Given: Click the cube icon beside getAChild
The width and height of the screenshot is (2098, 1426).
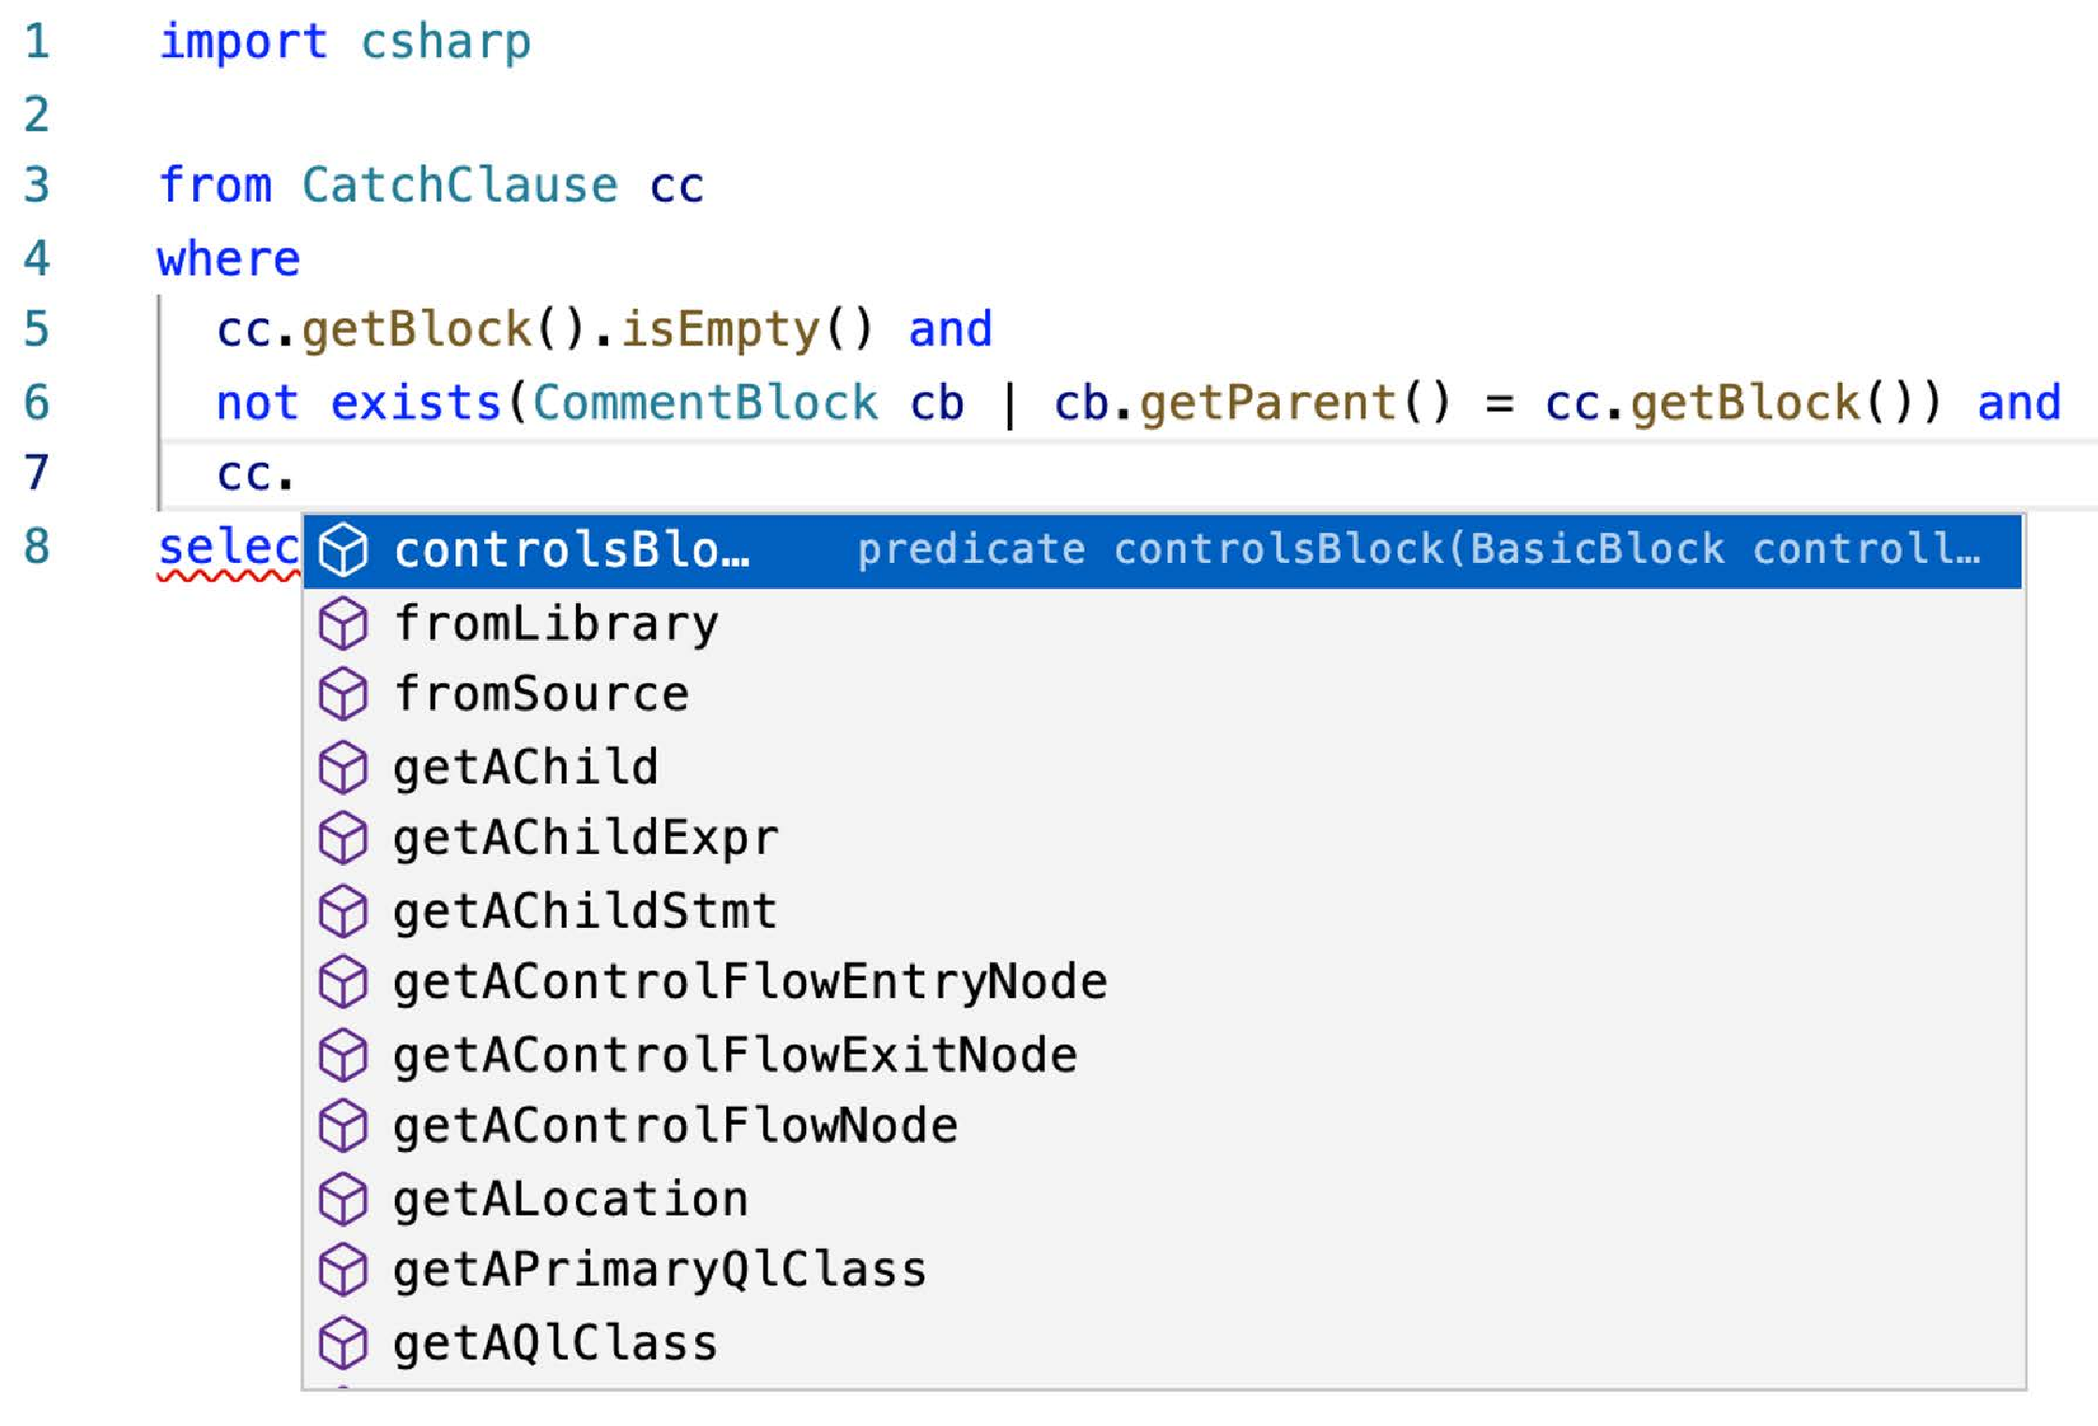Looking at the screenshot, I should (342, 767).
